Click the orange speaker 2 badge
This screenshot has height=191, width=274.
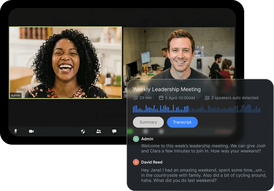(x=136, y=162)
